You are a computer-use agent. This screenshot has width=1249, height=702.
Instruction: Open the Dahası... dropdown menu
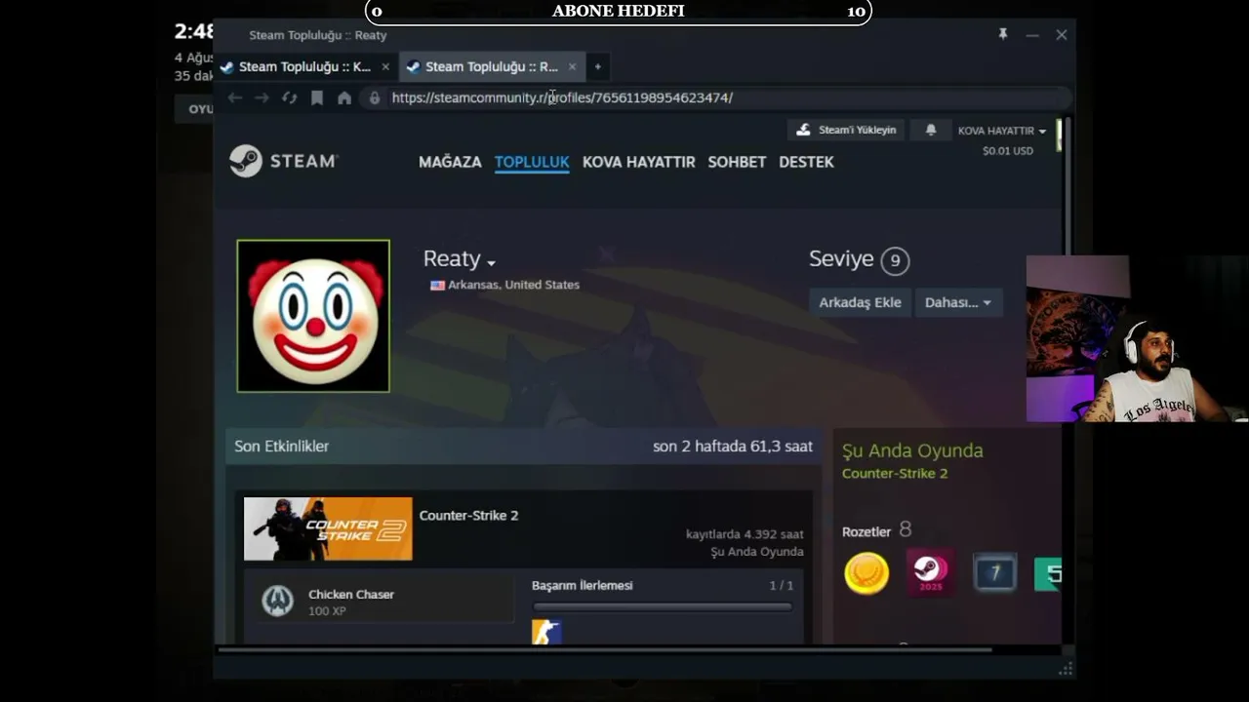point(958,302)
